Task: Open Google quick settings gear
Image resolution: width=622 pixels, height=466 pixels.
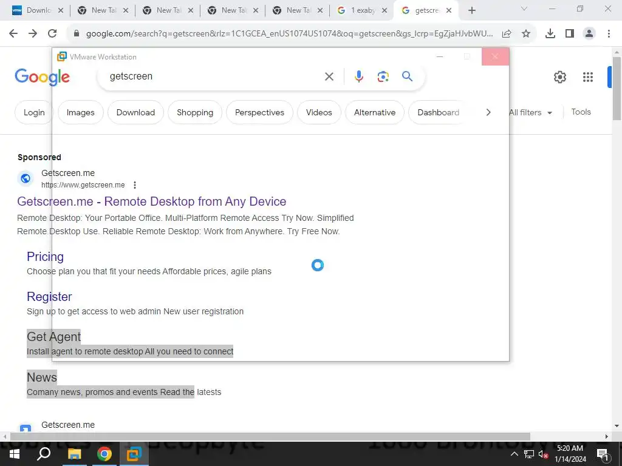Action: 559,77
